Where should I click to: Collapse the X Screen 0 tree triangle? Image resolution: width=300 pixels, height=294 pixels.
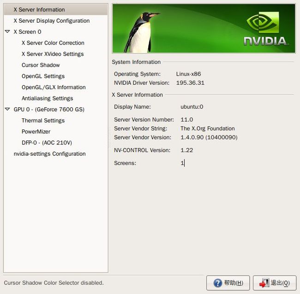(7, 31)
